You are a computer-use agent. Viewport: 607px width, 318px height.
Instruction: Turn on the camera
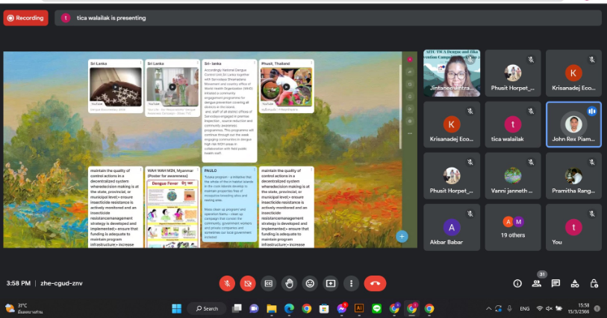click(x=248, y=283)
